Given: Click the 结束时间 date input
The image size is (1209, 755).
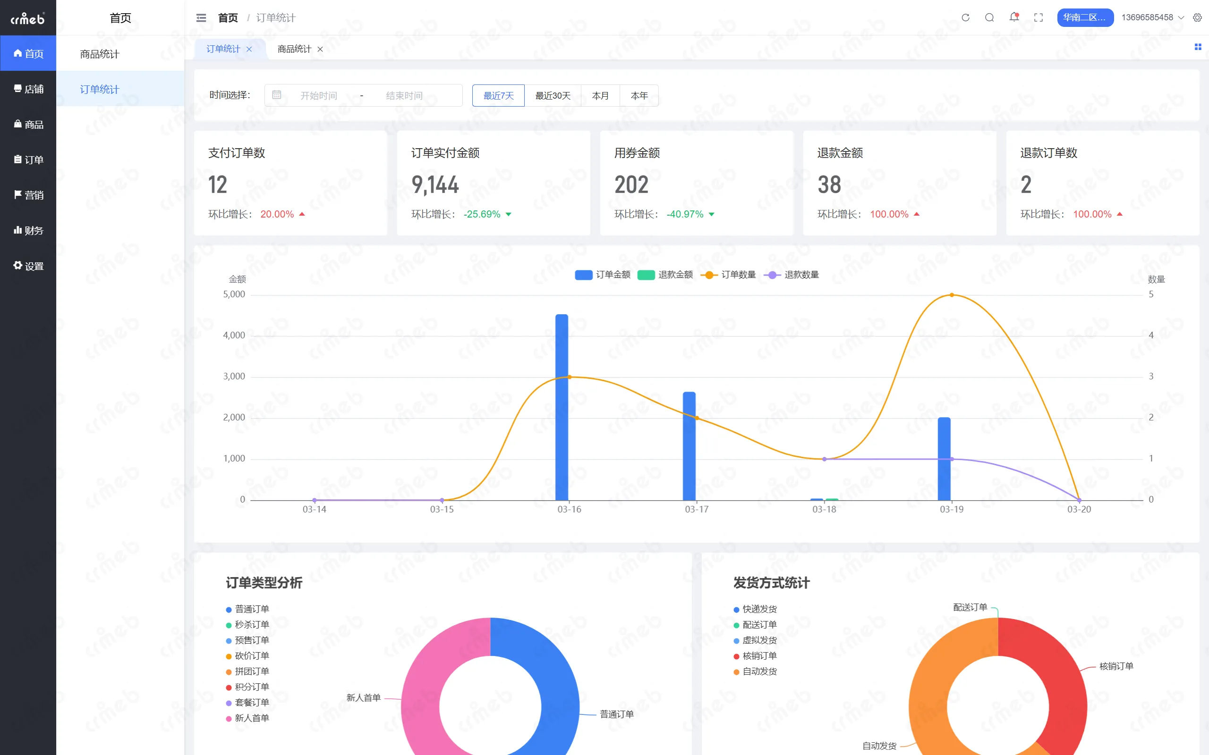Looking at the screenshot, I should [404, 95].
